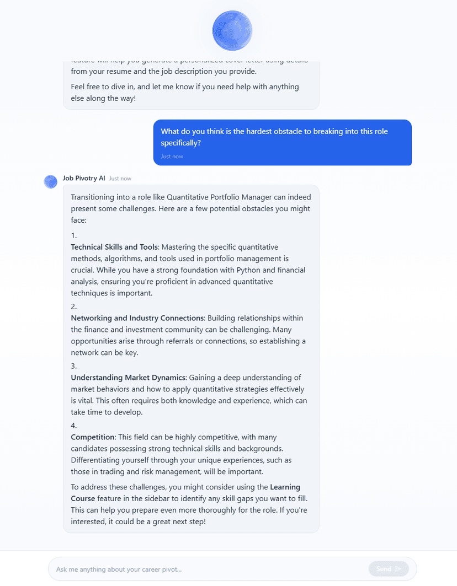Click the chat input asking about career pivot
Viewport: 457px width, 586px height.
click(193, 568)
